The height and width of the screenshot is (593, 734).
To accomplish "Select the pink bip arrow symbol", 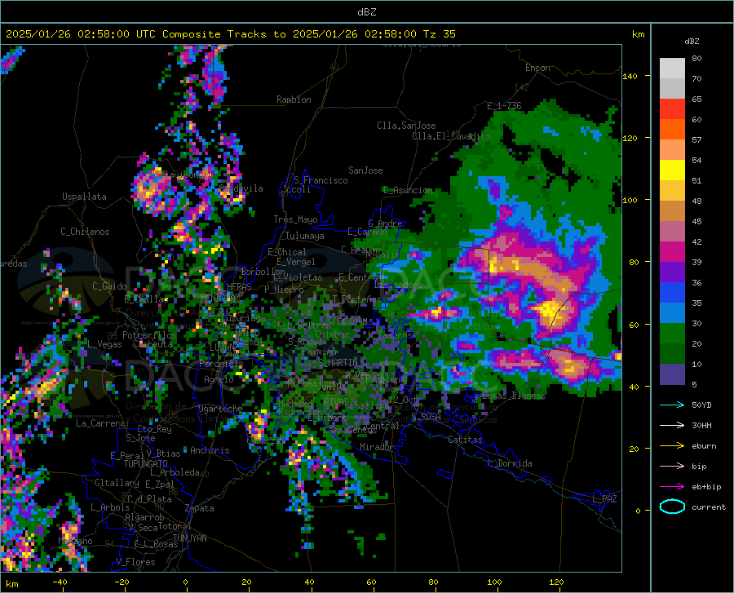I will click(672, 467).
